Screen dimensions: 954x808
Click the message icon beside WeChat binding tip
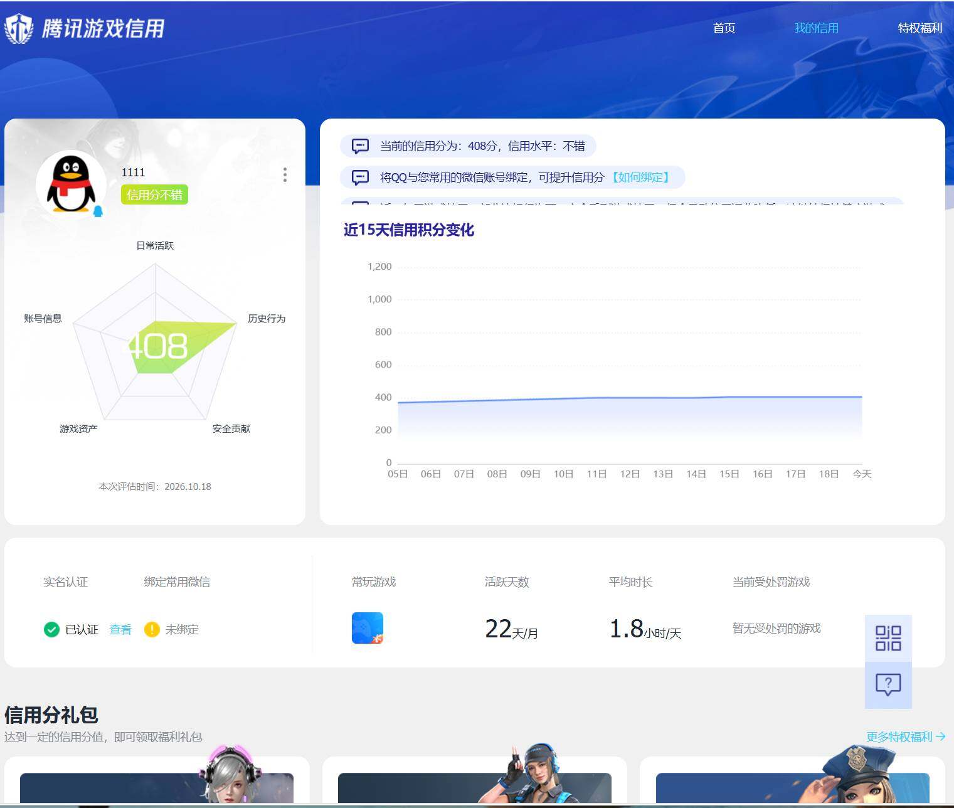pyautogui.click(x=360, y=178)
